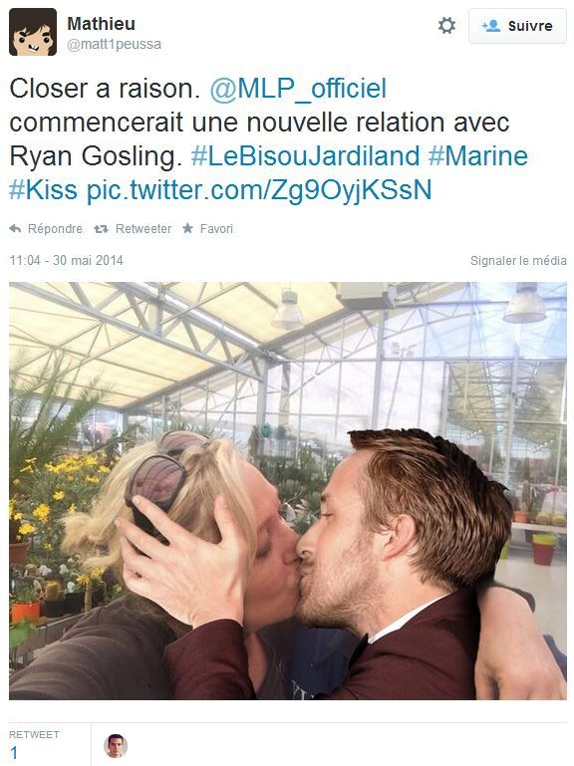Open the @MLP_officiel mention
Screen dimensions: 574x766
(298, 89)
